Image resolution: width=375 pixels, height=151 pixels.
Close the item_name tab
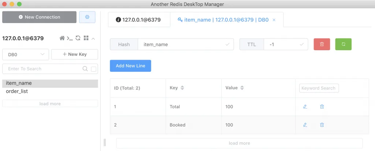click(274, 20)
